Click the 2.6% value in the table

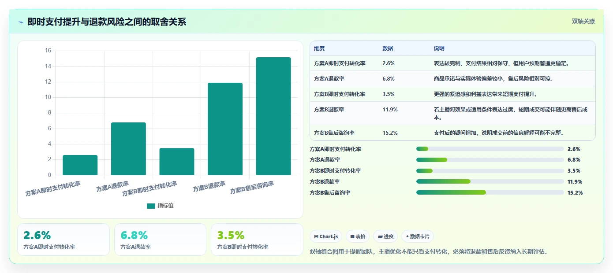[389, 63]
